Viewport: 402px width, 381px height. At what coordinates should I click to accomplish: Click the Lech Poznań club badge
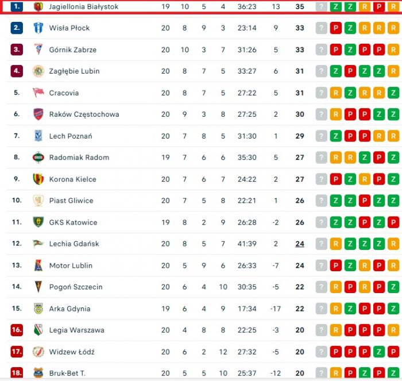tap(38, 136)
